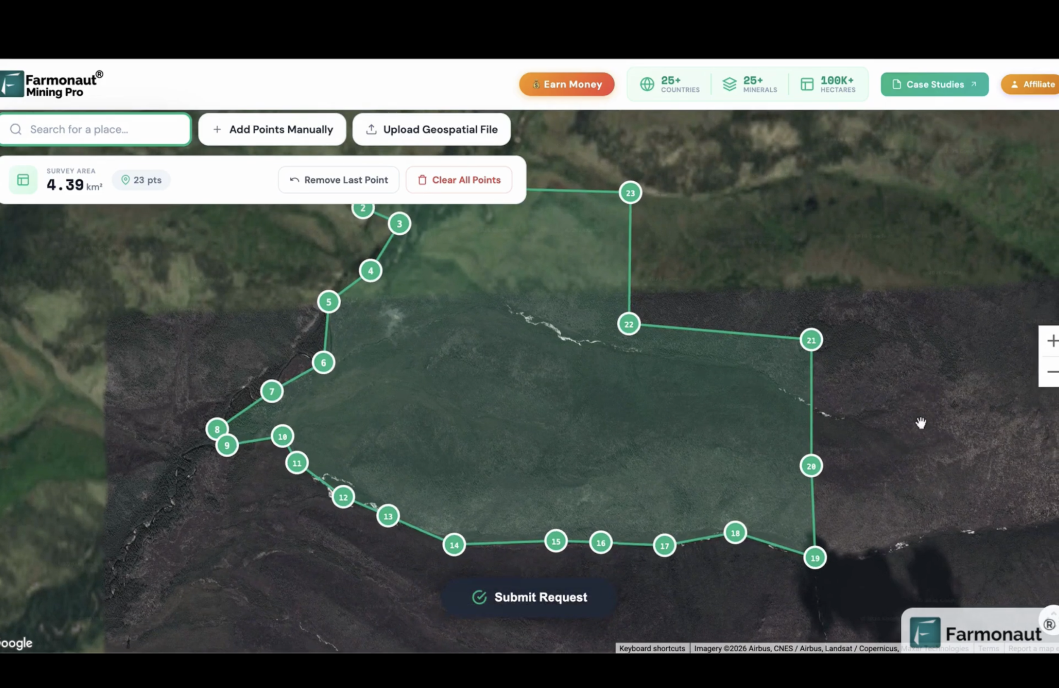Select polygon point marker 23
The image size is (1059, 688).
click(630, 193)
